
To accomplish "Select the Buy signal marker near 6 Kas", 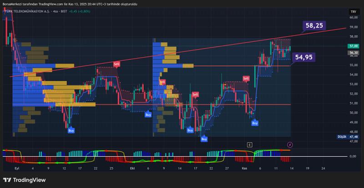I will [255, 123].
